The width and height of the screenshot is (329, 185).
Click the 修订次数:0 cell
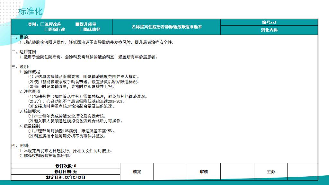(66, 166)
